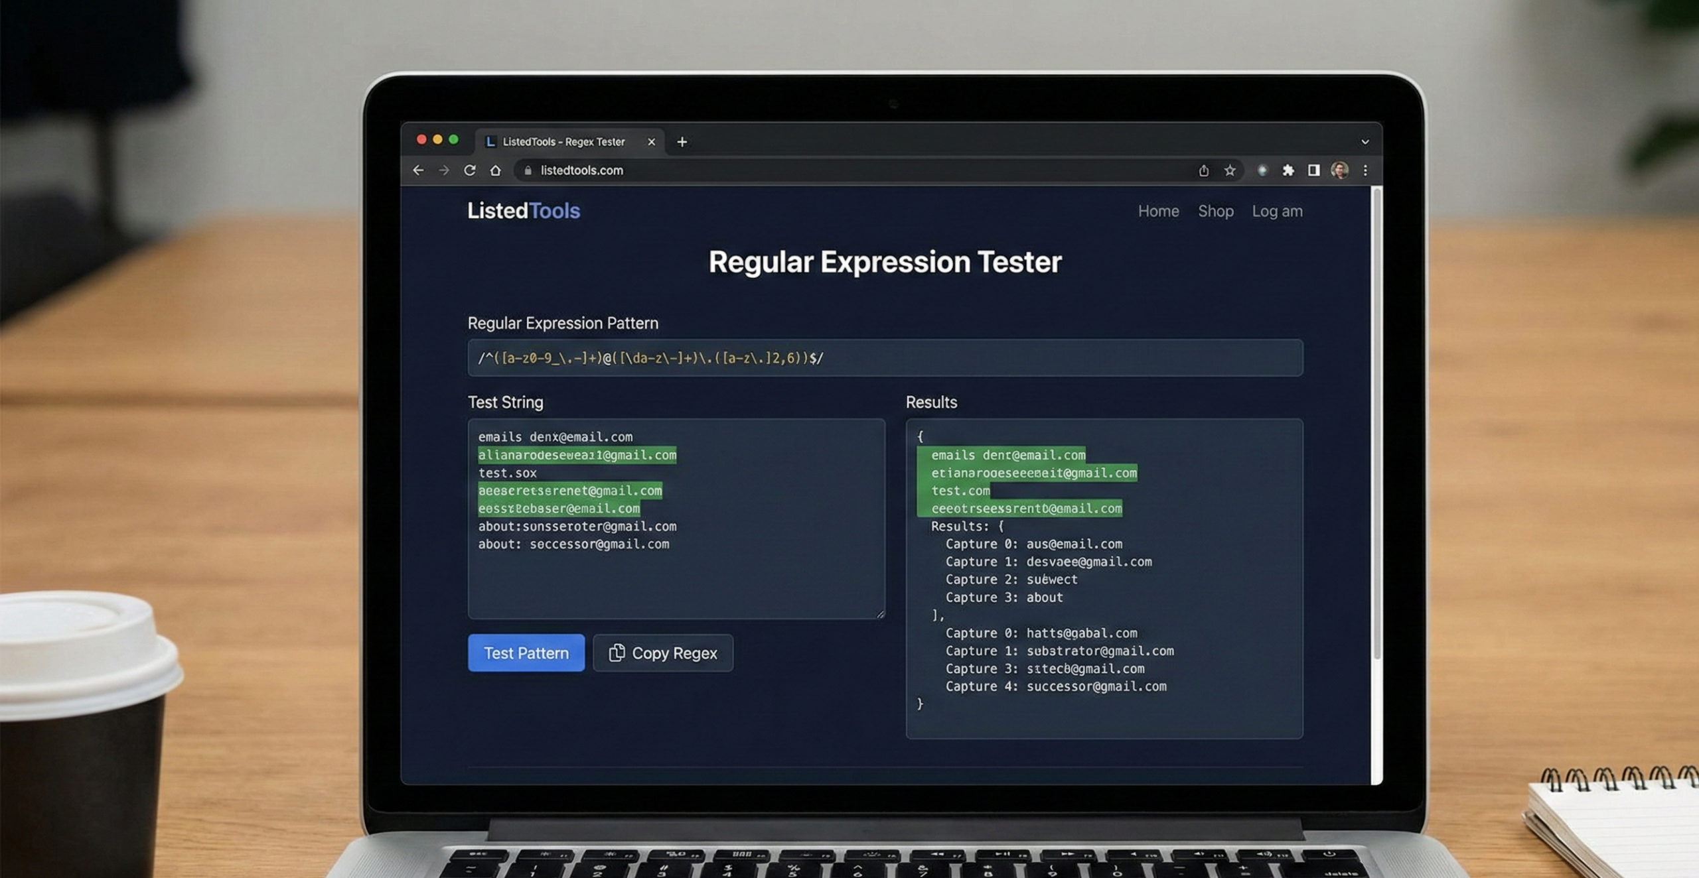
Task: Select the highlighted gmail match in Test String
Action: click(577, 456)
